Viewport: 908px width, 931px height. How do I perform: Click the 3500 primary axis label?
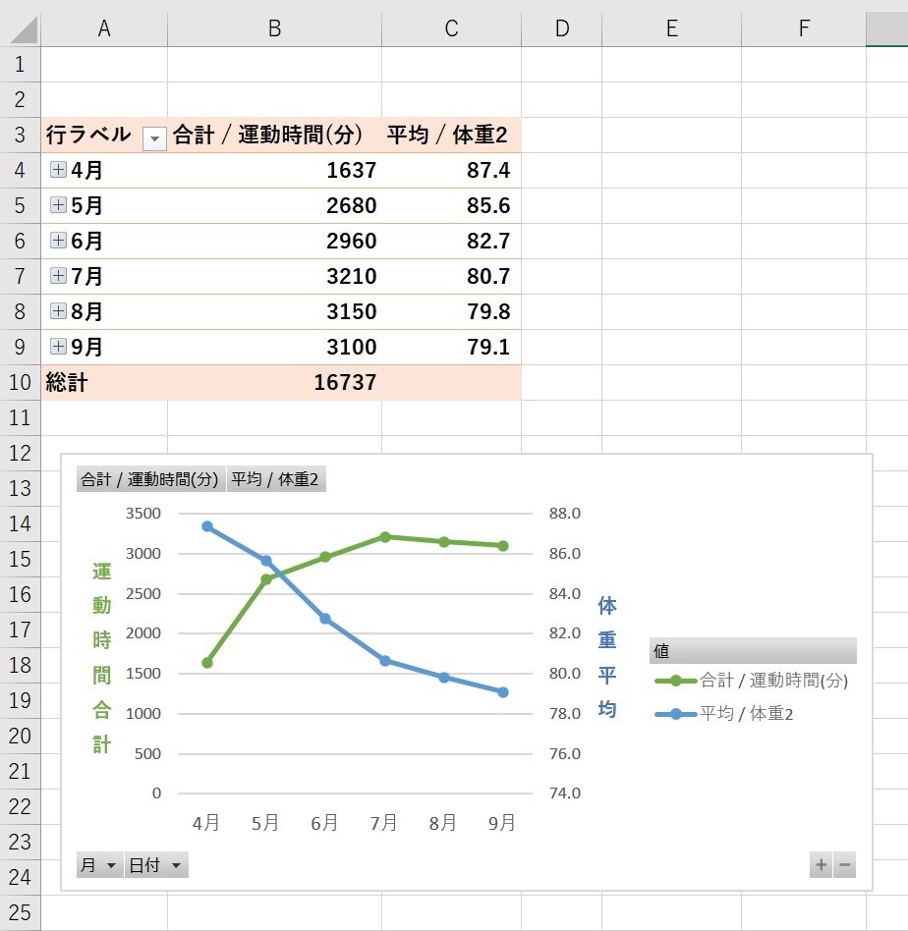(x=143, y=514)
